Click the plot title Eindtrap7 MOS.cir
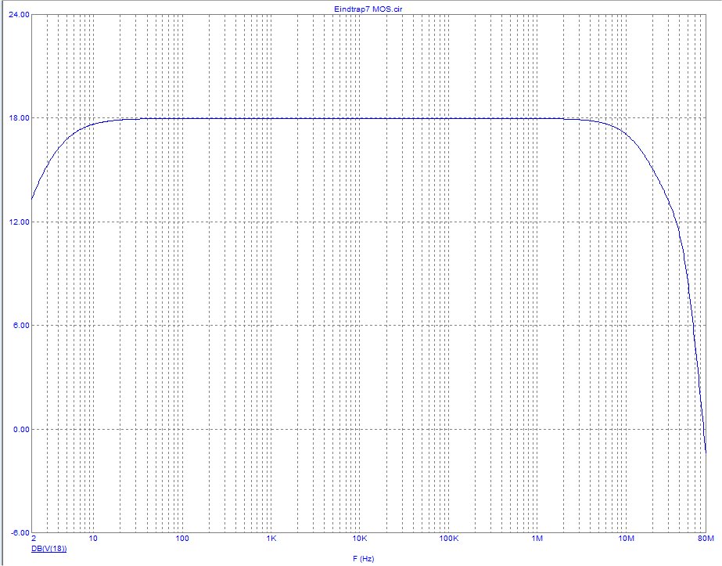Image resolution: width=722 pixels, height=566 pixels. coord(368,9)
